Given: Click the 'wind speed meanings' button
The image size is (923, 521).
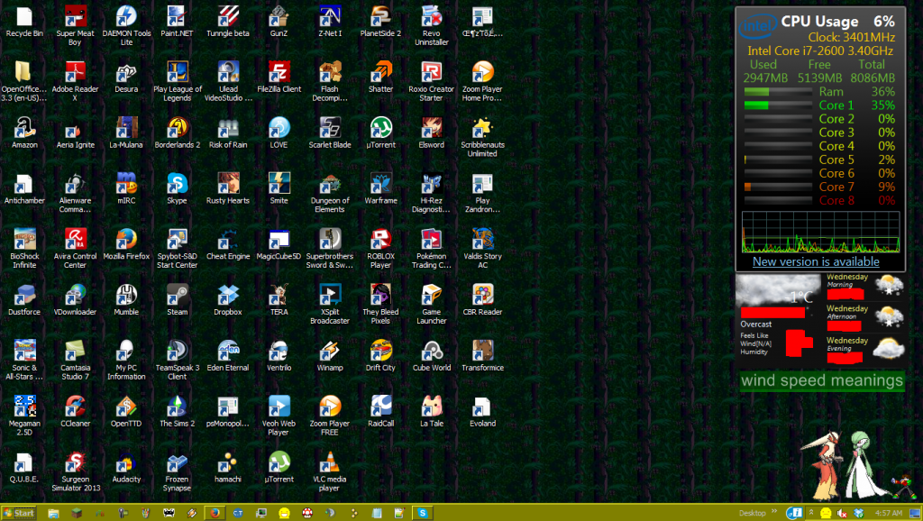Looking at the screenshot, I should (821, 380).
